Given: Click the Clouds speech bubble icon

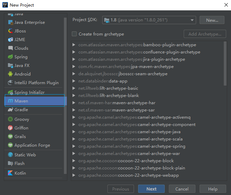Looking at the screenshot, I should 10,48.
